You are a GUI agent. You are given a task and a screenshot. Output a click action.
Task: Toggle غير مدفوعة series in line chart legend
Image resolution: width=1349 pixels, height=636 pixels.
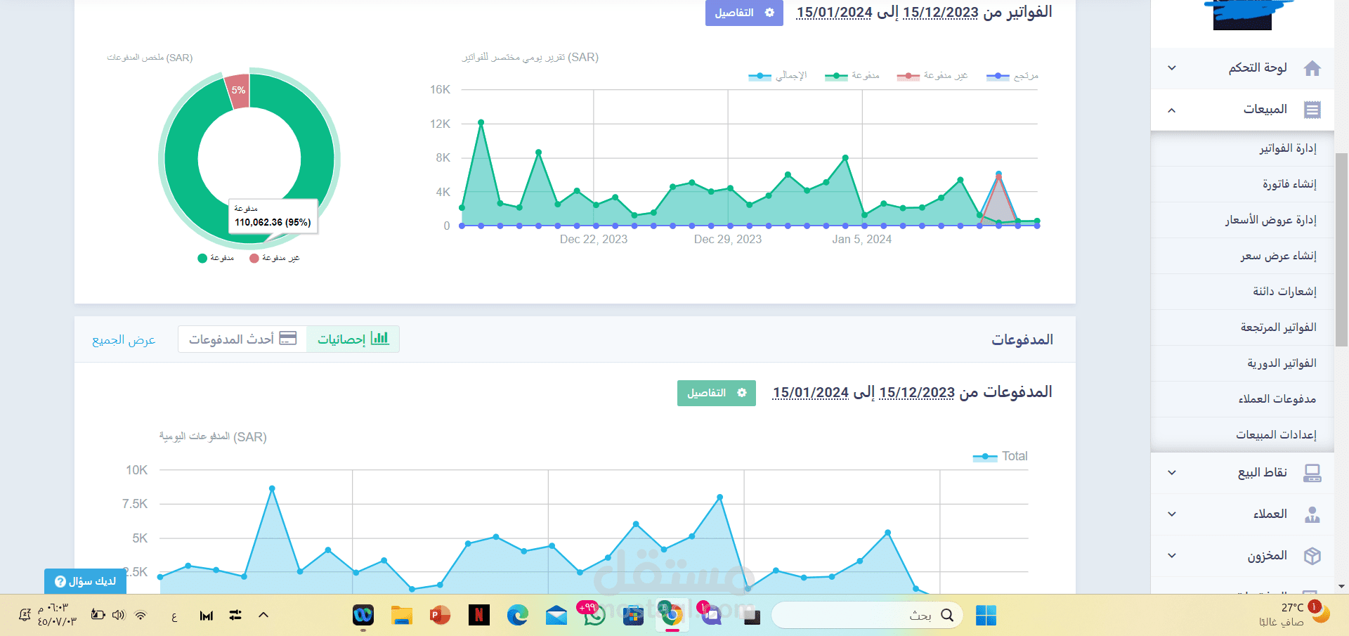tap(932, 76)
